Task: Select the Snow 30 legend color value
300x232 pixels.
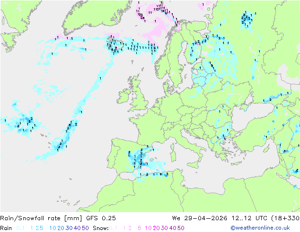Action: pyautogui.click(x=164, y=228)
